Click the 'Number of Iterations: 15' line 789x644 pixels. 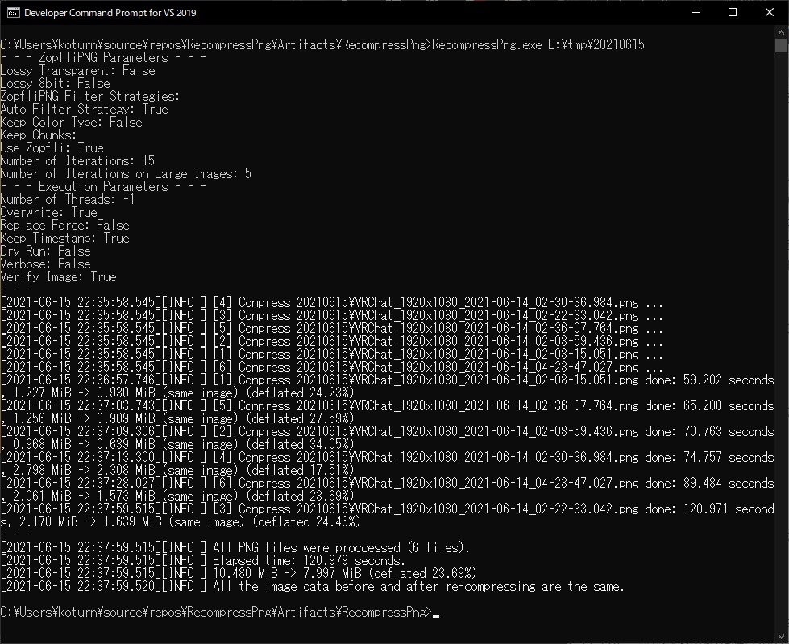(77, 160)
